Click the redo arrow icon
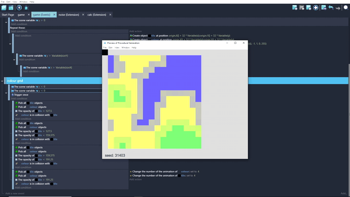 pyautogui.click(x=338, y=8)
